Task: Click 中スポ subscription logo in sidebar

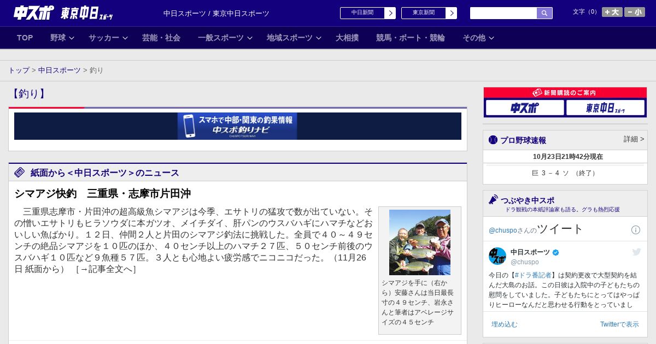Action: pyautogui.click(x=525, y=108)
